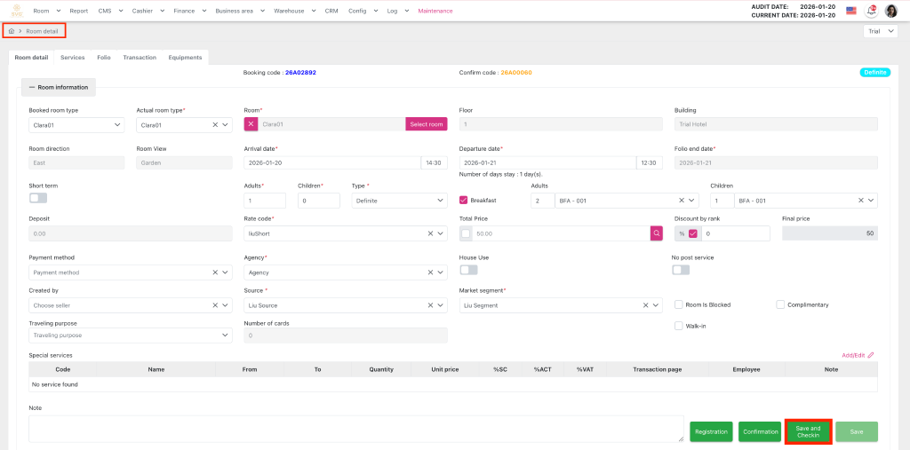Switch to the Folio tab
The image size is (910, 450).
coord(104,58)
